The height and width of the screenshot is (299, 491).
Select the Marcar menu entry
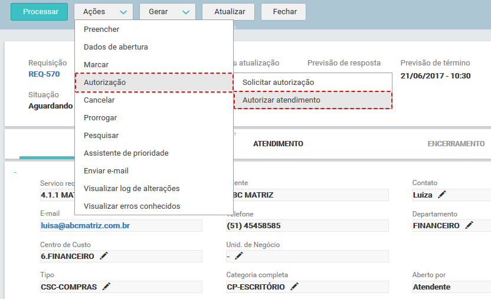pos(154,65)
